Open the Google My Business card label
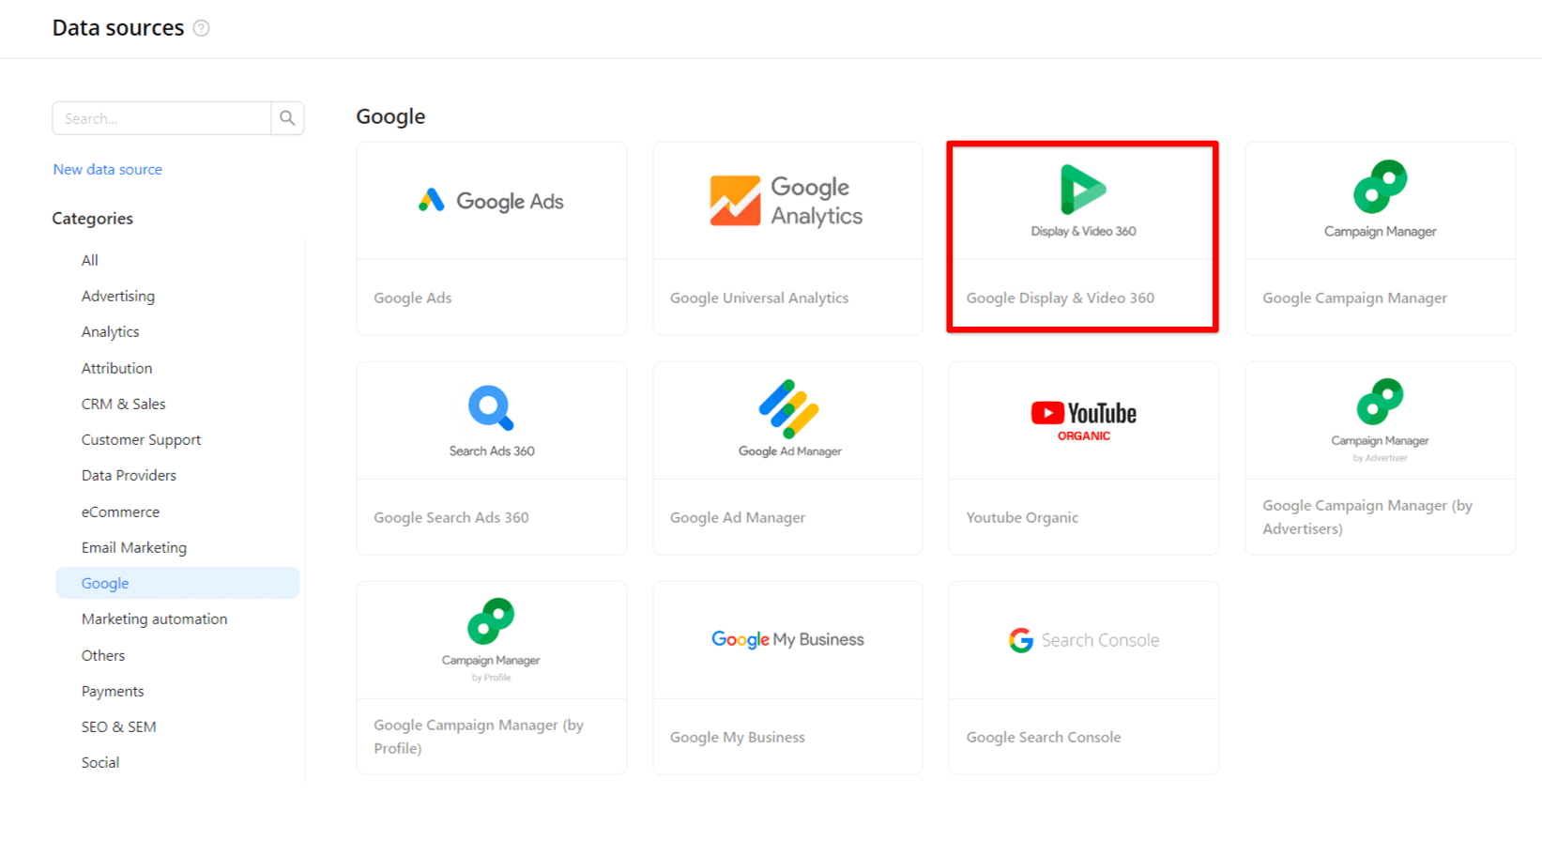 coord(738,737)
